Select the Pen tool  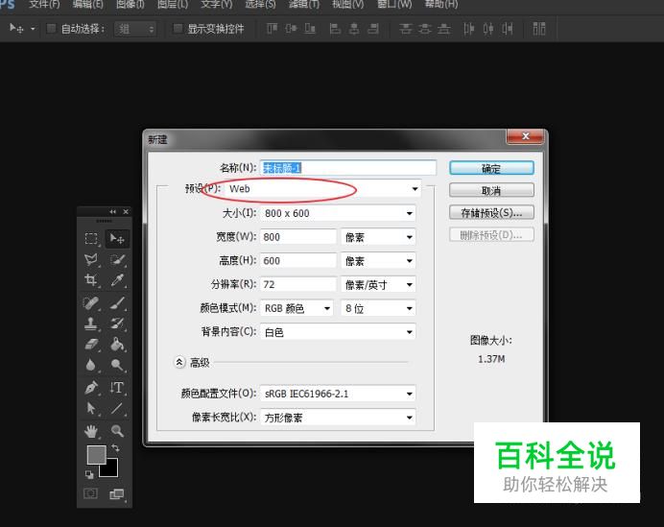[91, 388]
